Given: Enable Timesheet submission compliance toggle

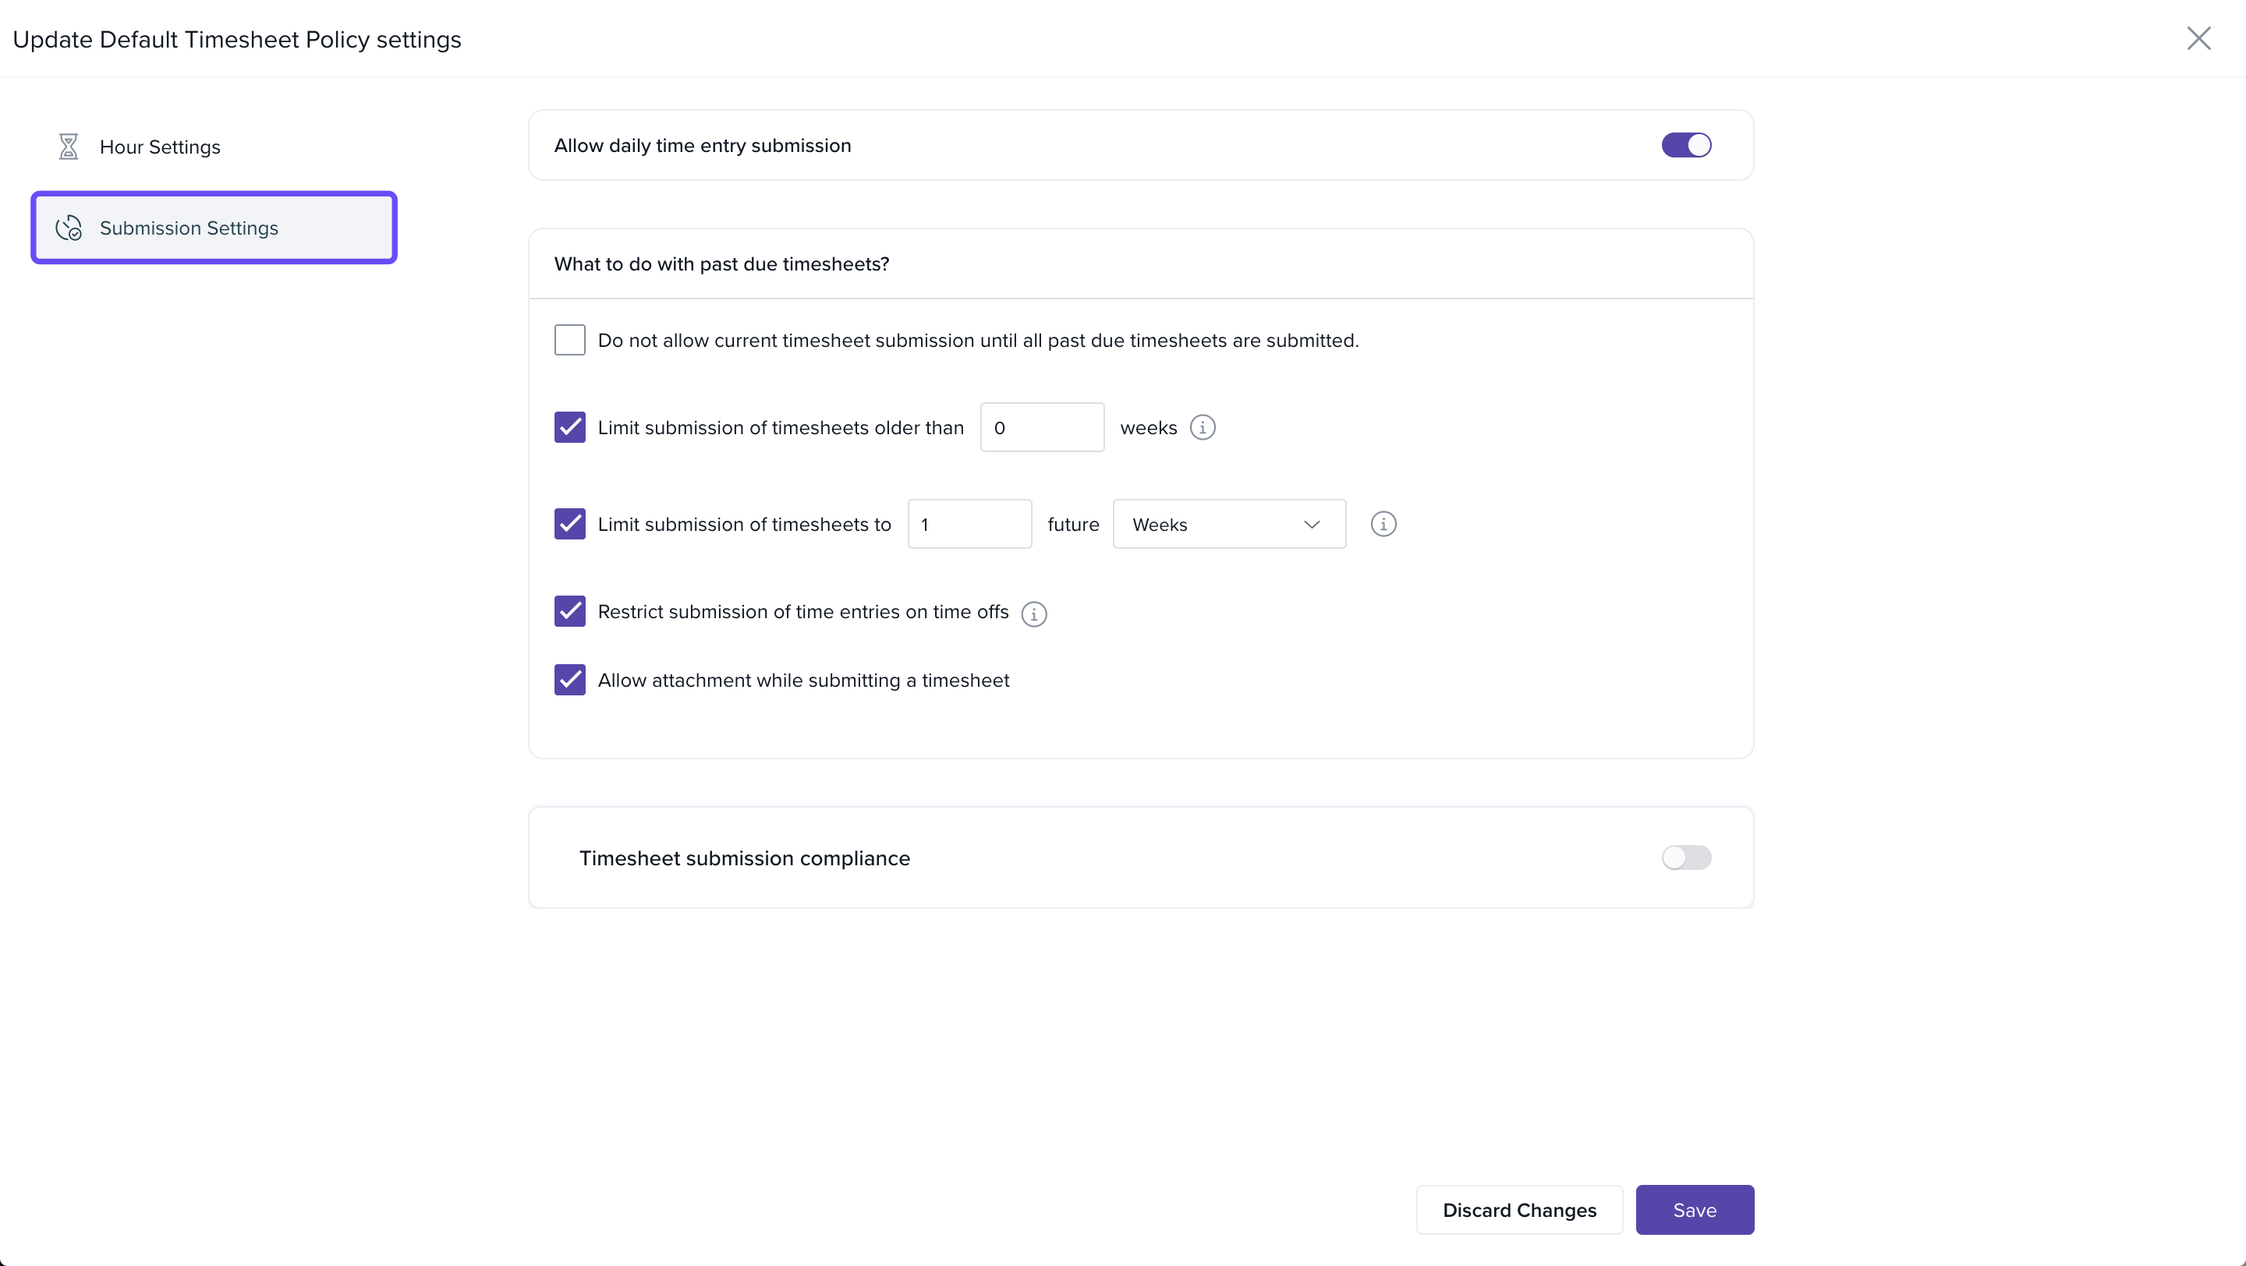Looking at the screenshot, I should coord(1685,858).
